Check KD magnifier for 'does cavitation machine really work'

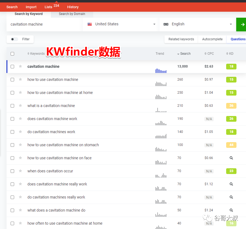pyautogui.click(x=231, y=184)
